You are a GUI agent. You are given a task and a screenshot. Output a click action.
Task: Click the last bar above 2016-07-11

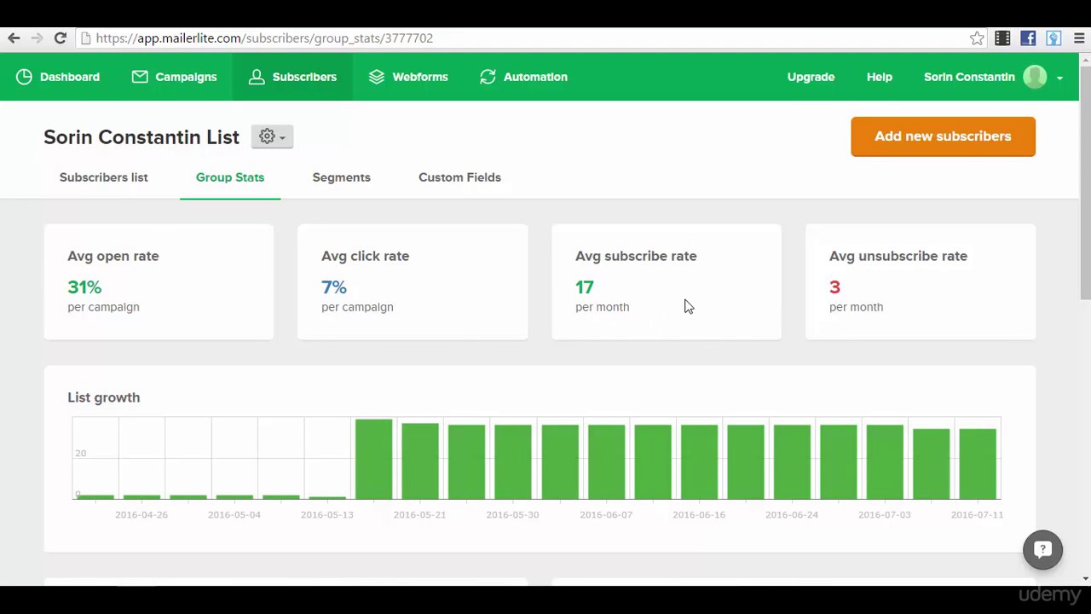(978, 464)
